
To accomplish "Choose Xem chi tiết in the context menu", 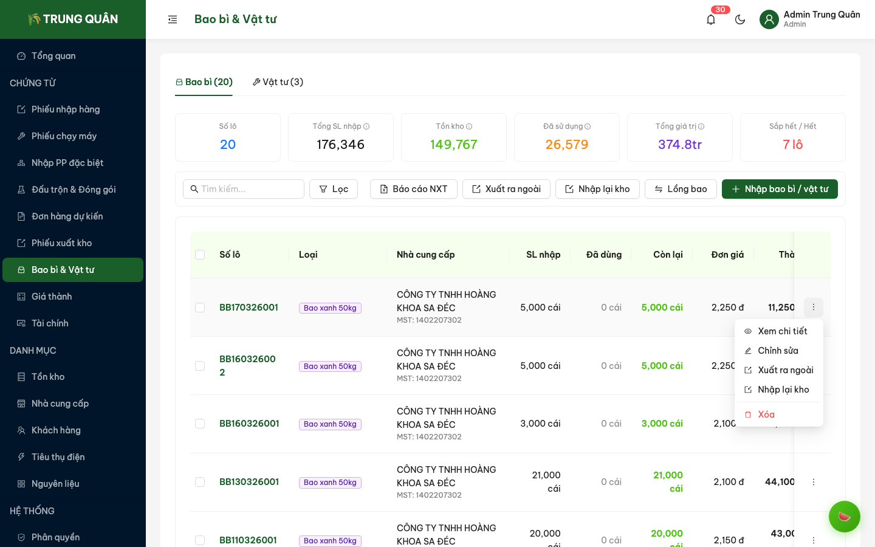I will click(779, 331).
